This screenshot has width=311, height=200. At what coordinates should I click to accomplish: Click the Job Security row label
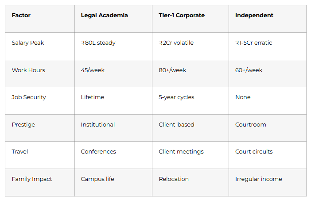point(29,97)
